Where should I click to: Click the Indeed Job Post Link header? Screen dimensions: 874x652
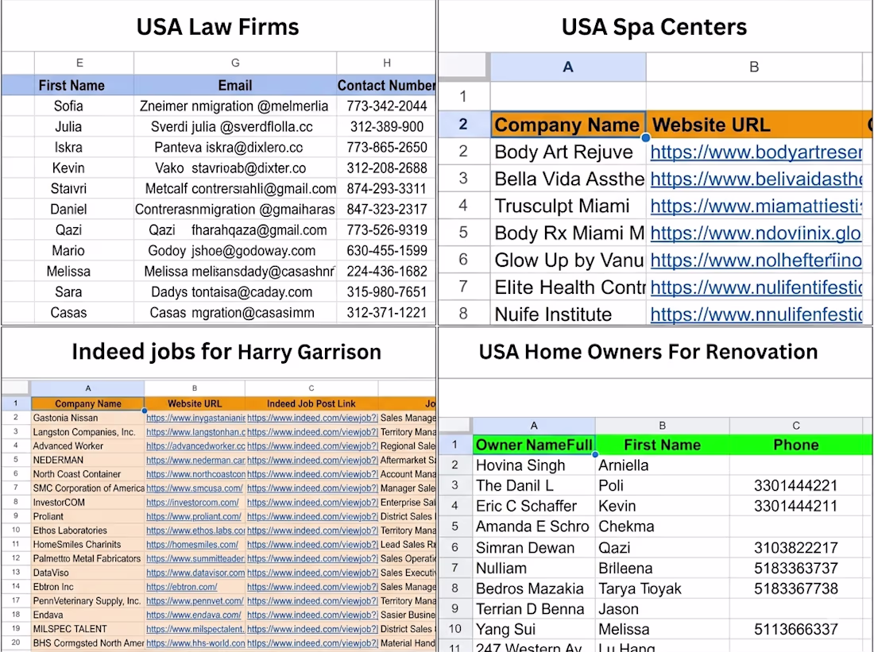click(311, 403)
